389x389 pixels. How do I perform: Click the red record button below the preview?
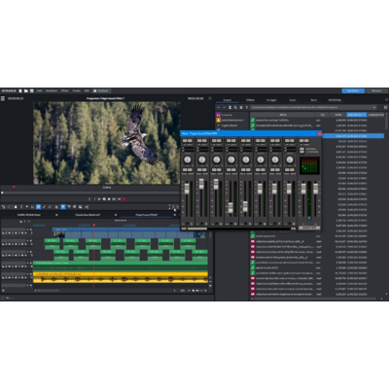click(x=124, y=199)
